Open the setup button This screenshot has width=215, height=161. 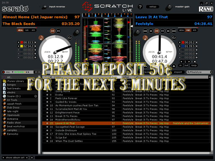pyautogui.click(x=152, y=7)
